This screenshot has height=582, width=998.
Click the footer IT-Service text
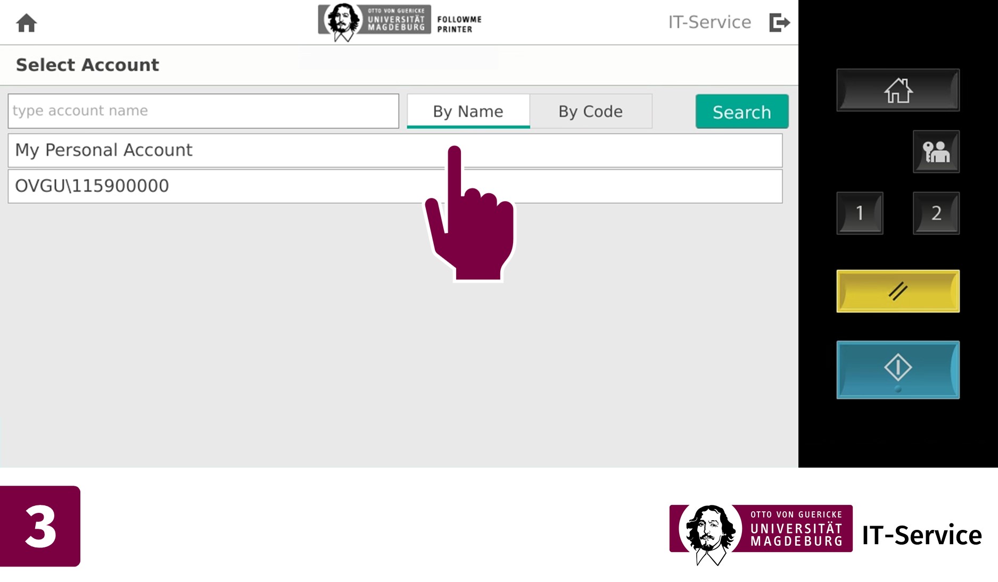coord(922,535)
